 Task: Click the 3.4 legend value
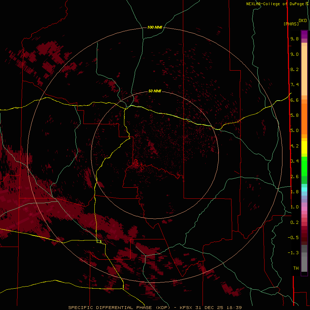click(x=294, y=161)
